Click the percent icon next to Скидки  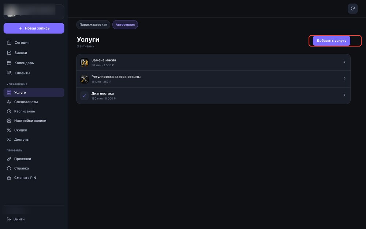coord(9,130)
